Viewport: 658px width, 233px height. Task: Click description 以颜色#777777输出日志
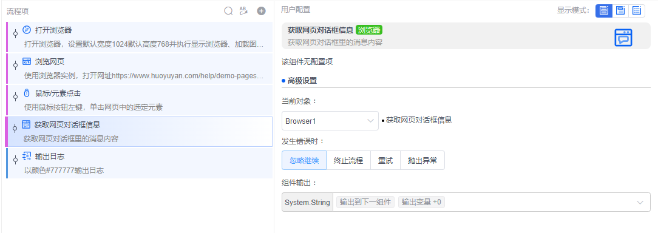tap(64, 171)
